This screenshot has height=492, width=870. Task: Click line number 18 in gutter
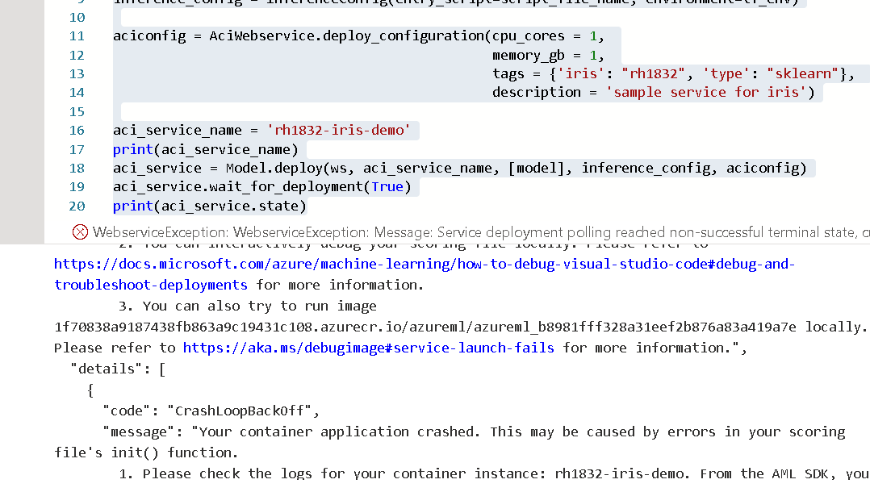pos(77,168)
